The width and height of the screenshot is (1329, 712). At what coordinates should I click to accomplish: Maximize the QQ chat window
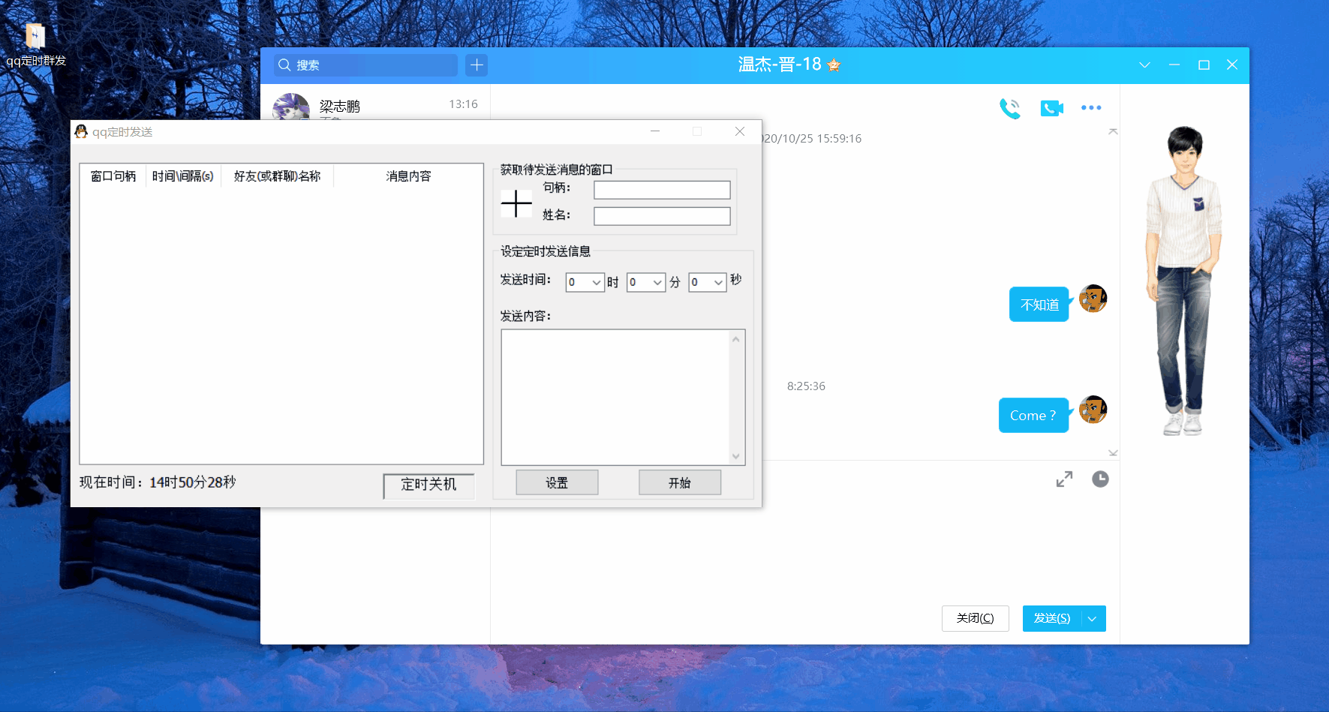[1204, 65]
